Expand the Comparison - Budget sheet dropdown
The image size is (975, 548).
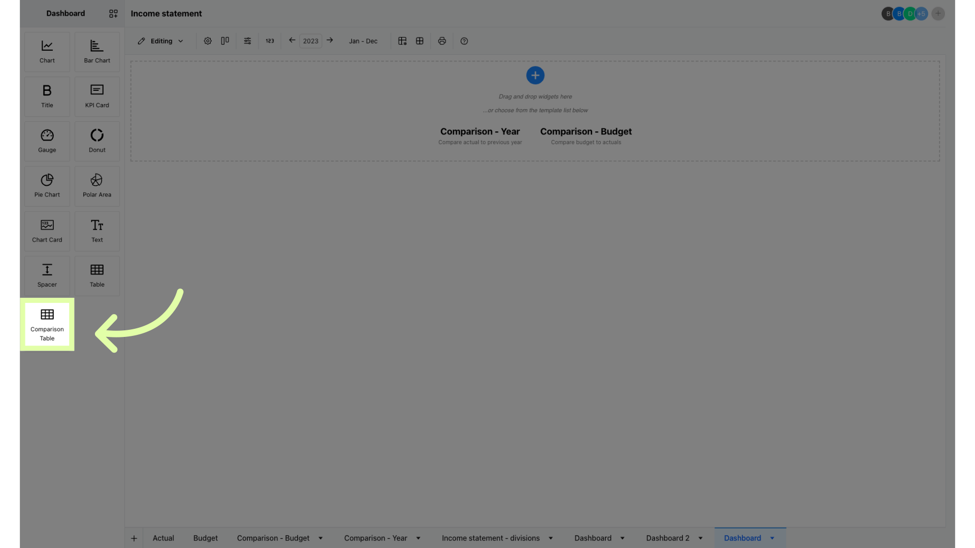[x=320, y=538]
